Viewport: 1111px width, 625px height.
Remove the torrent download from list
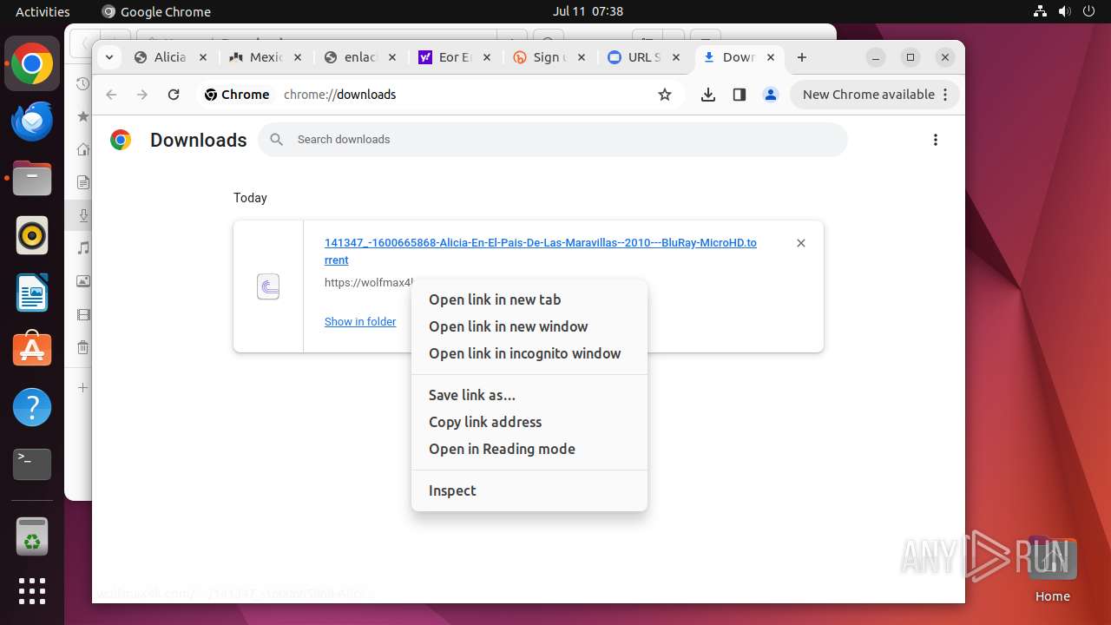point(801,243)
